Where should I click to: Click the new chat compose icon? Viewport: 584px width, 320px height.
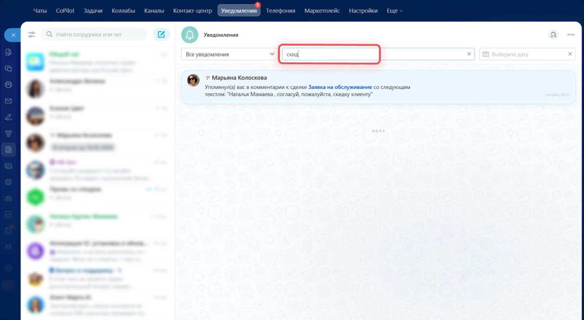[161, 34]
